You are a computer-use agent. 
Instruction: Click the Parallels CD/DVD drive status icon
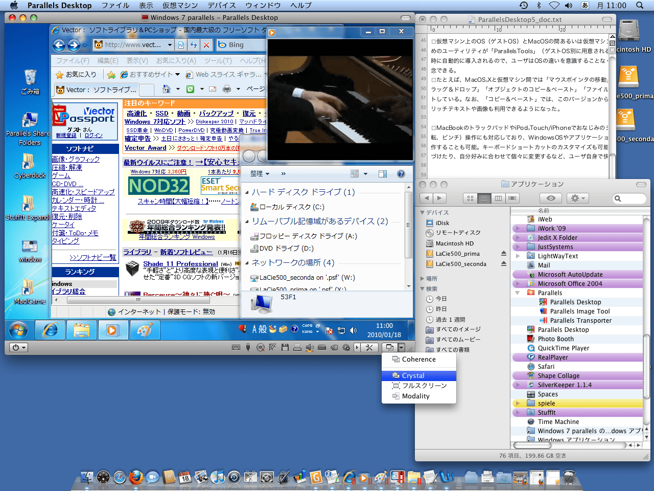[261, 347]
